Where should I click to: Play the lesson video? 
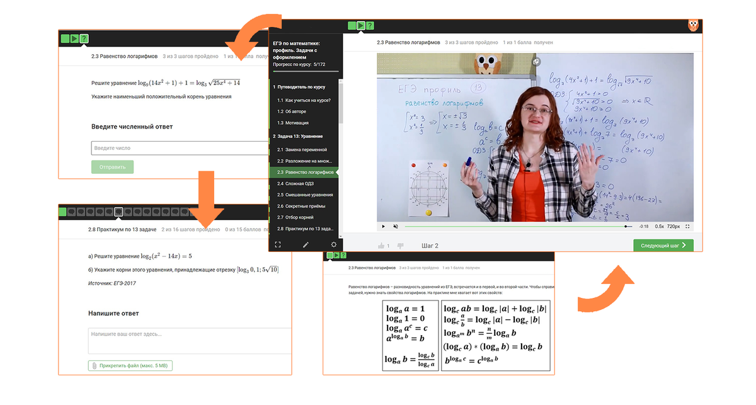coord(383,226)
